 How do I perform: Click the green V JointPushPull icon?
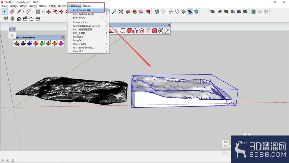coord(42,43)
